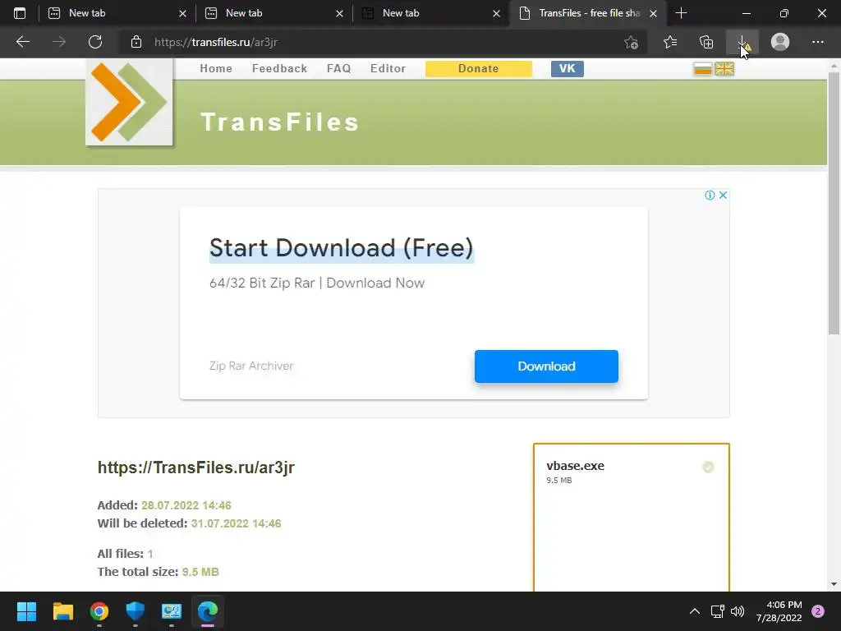
Task: Close the advertisement banner
Action: click(x=723, y=195)
